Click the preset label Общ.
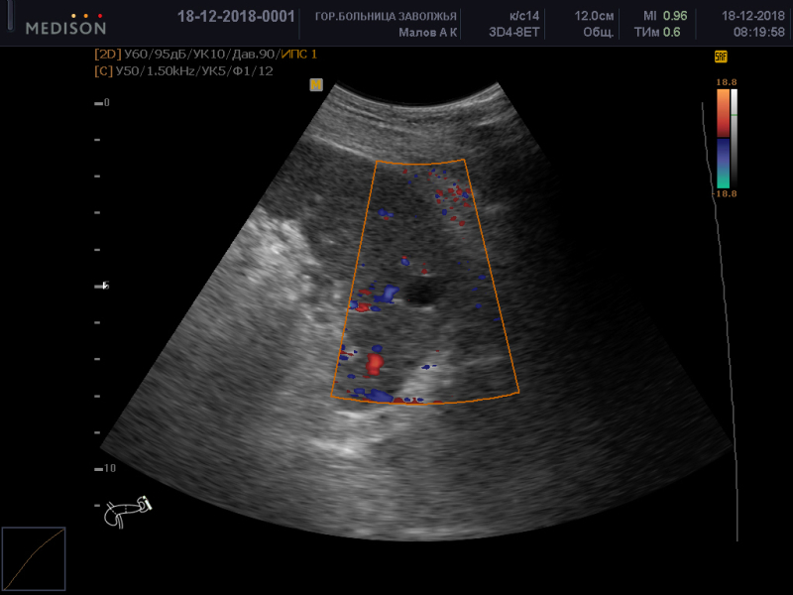 click(x=599, y=33)
